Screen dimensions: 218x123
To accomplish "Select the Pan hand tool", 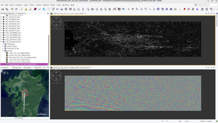I will coord(133,9).
